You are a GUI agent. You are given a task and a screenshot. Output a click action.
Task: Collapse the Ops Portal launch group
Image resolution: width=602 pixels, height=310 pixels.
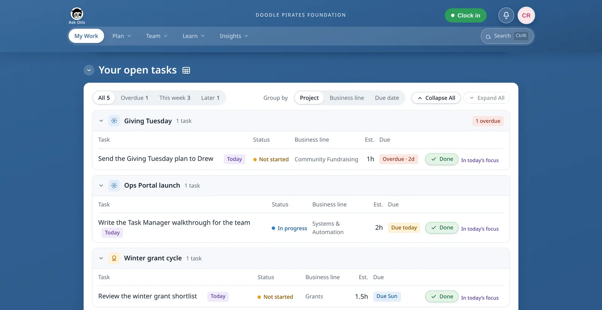point(101,185)
